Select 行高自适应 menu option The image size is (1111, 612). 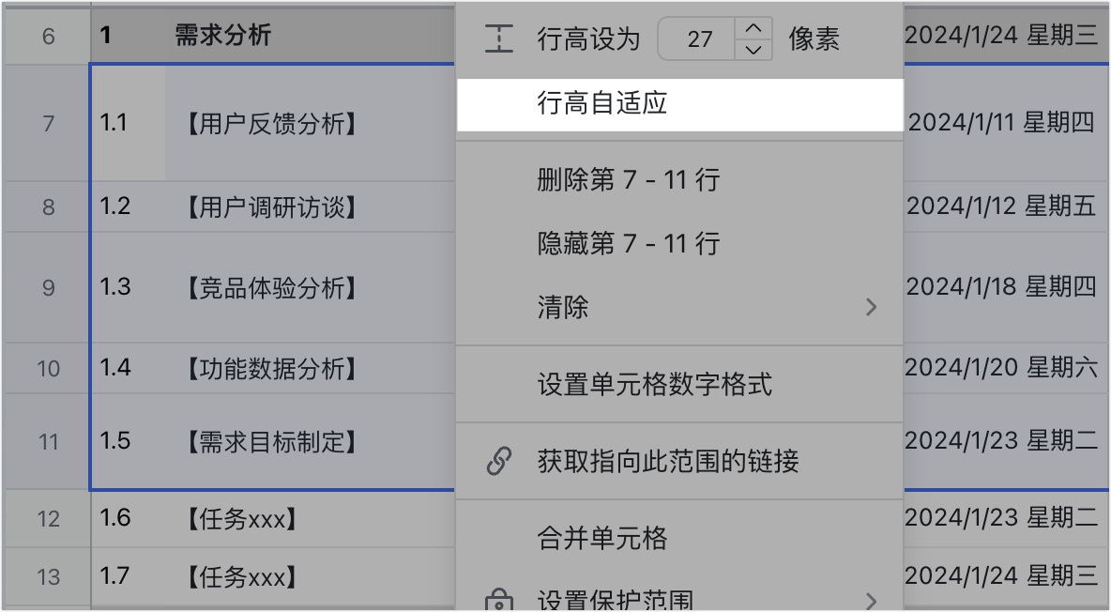click(x=680, y=104)
